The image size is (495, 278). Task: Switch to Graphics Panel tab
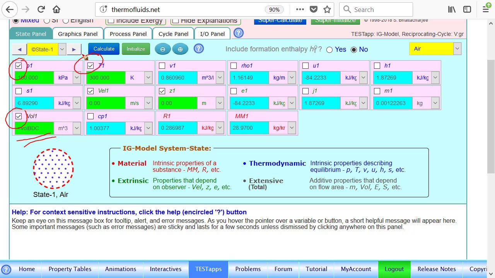coord(78,34)
